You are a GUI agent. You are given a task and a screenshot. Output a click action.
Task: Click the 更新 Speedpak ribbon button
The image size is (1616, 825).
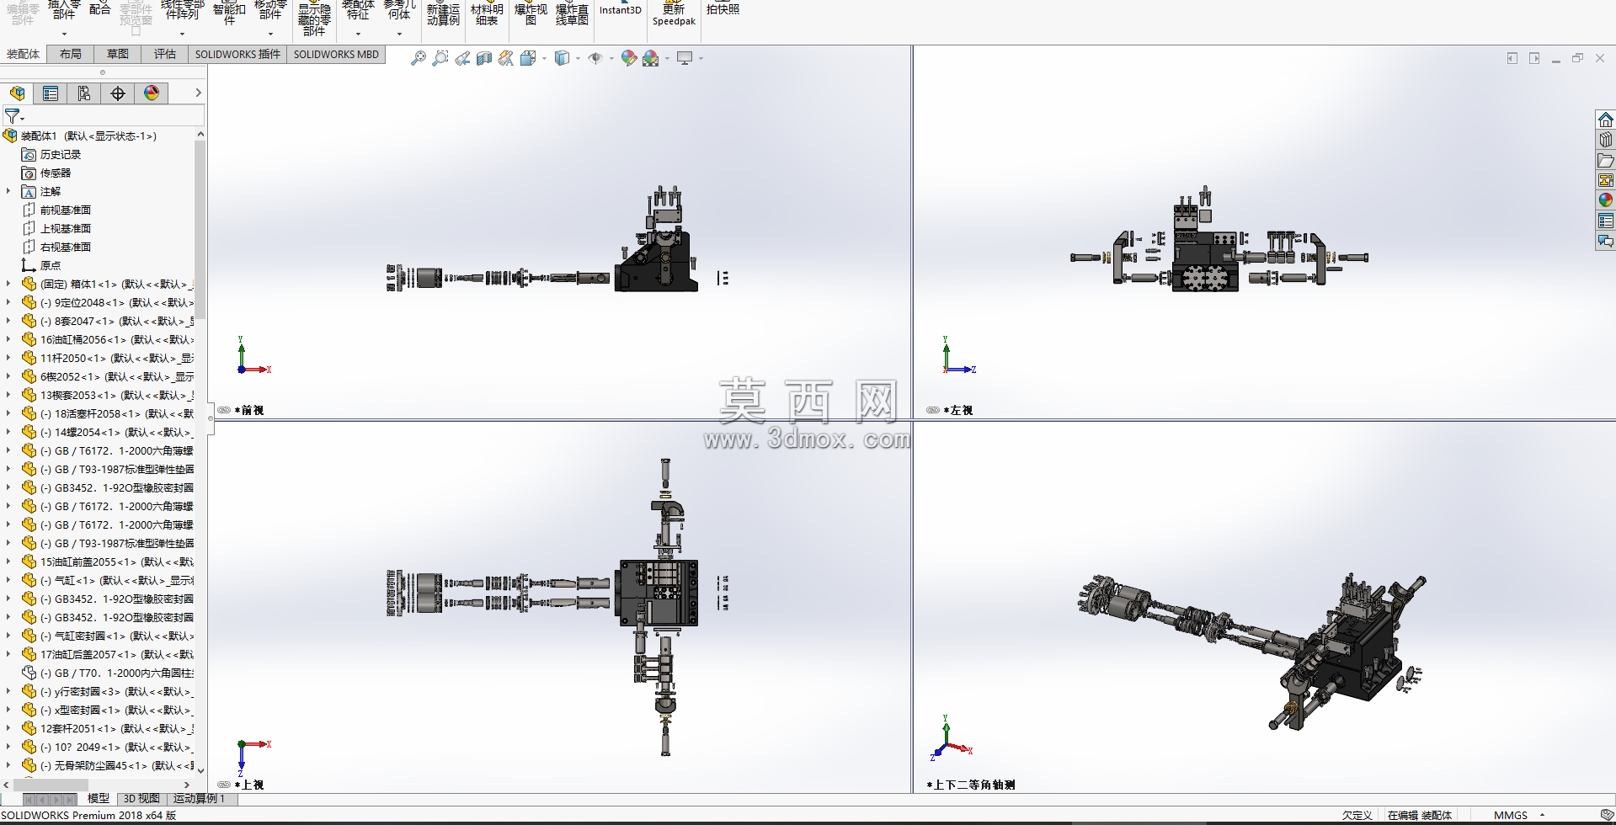point(674,14)
